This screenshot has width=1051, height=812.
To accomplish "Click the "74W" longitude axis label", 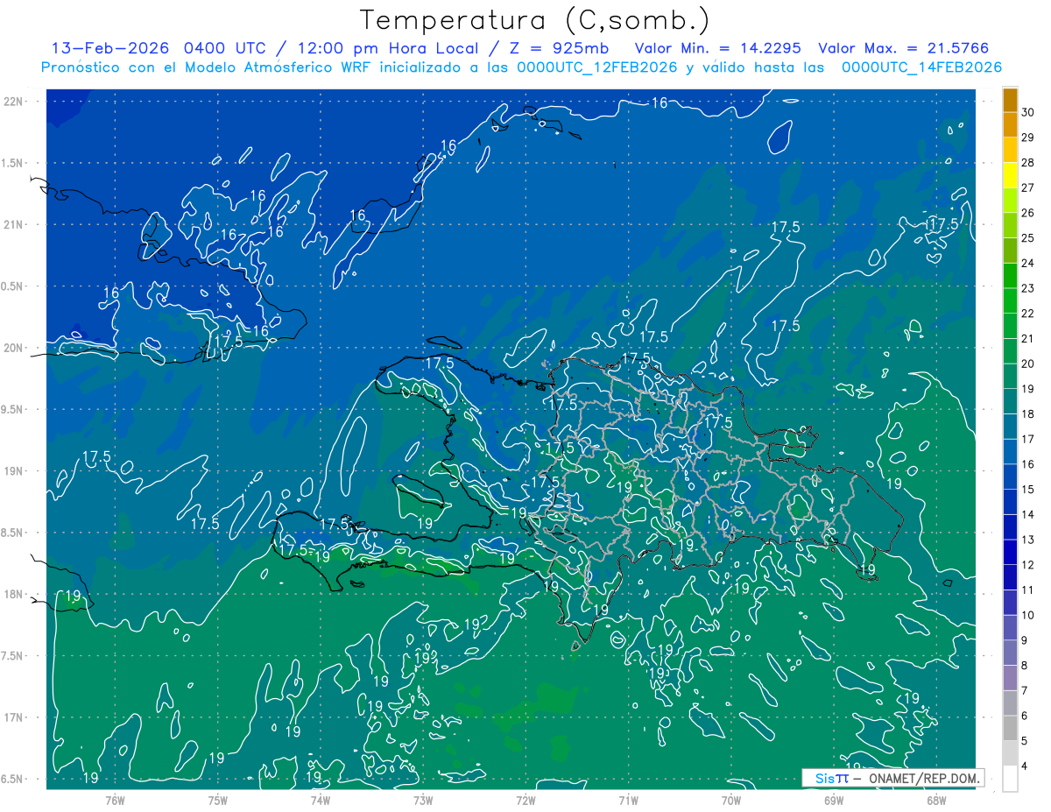I will click(320, 801).
